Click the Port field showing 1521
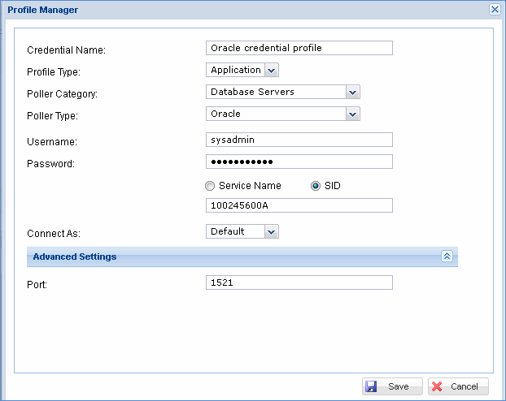This screenshot has width=506, height=401. click(x=299, y=282)
